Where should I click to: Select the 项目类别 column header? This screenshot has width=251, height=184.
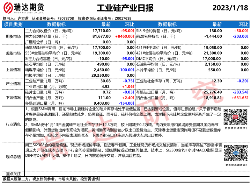coord(13,24)
